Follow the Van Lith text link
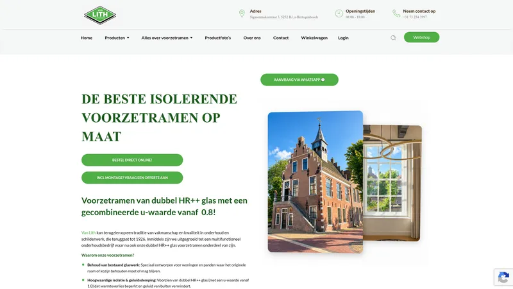The image size is (513, 289). tap(88, 232)
